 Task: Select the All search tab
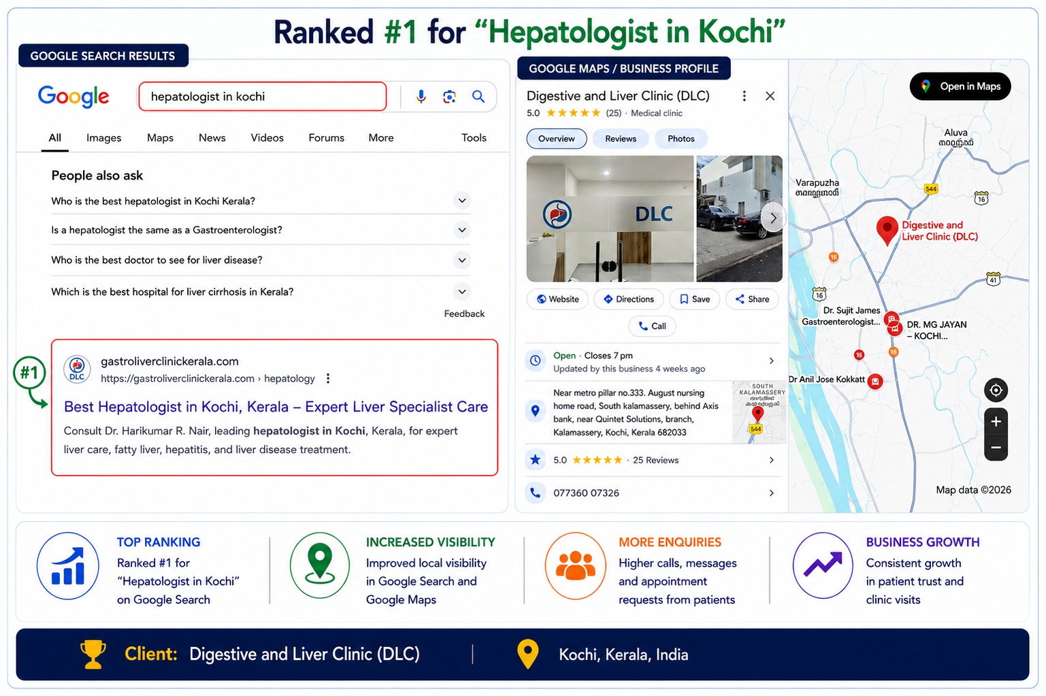[x=55, y=137]
